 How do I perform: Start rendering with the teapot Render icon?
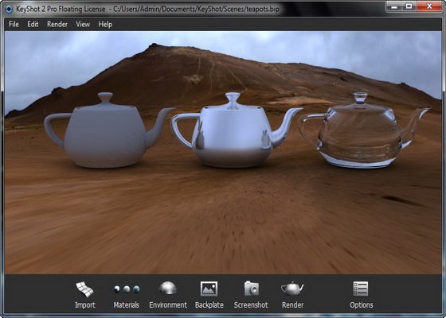[292, 289]
